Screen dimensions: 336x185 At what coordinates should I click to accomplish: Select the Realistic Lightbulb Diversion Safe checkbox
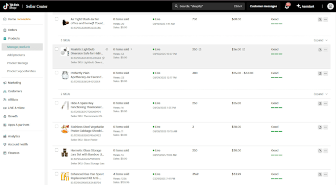tap(56, 49)
